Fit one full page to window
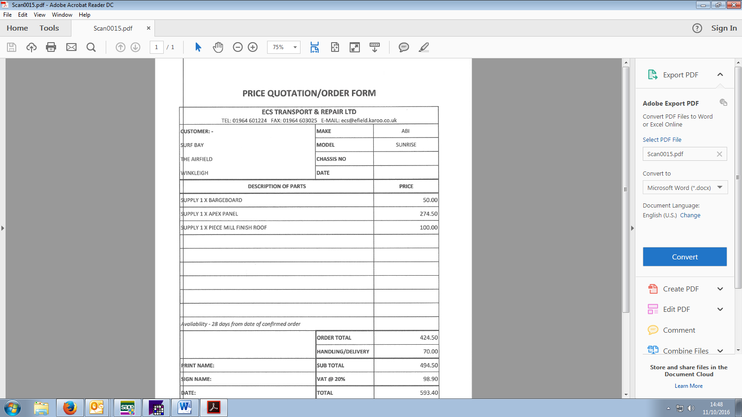Viewport: 742px width, 417px height. point(335,47)
